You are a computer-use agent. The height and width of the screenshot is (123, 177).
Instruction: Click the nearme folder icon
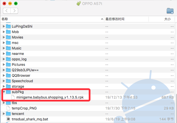point(8,53)
